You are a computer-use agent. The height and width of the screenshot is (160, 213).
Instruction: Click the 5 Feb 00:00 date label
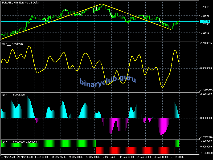coord(178,157)
